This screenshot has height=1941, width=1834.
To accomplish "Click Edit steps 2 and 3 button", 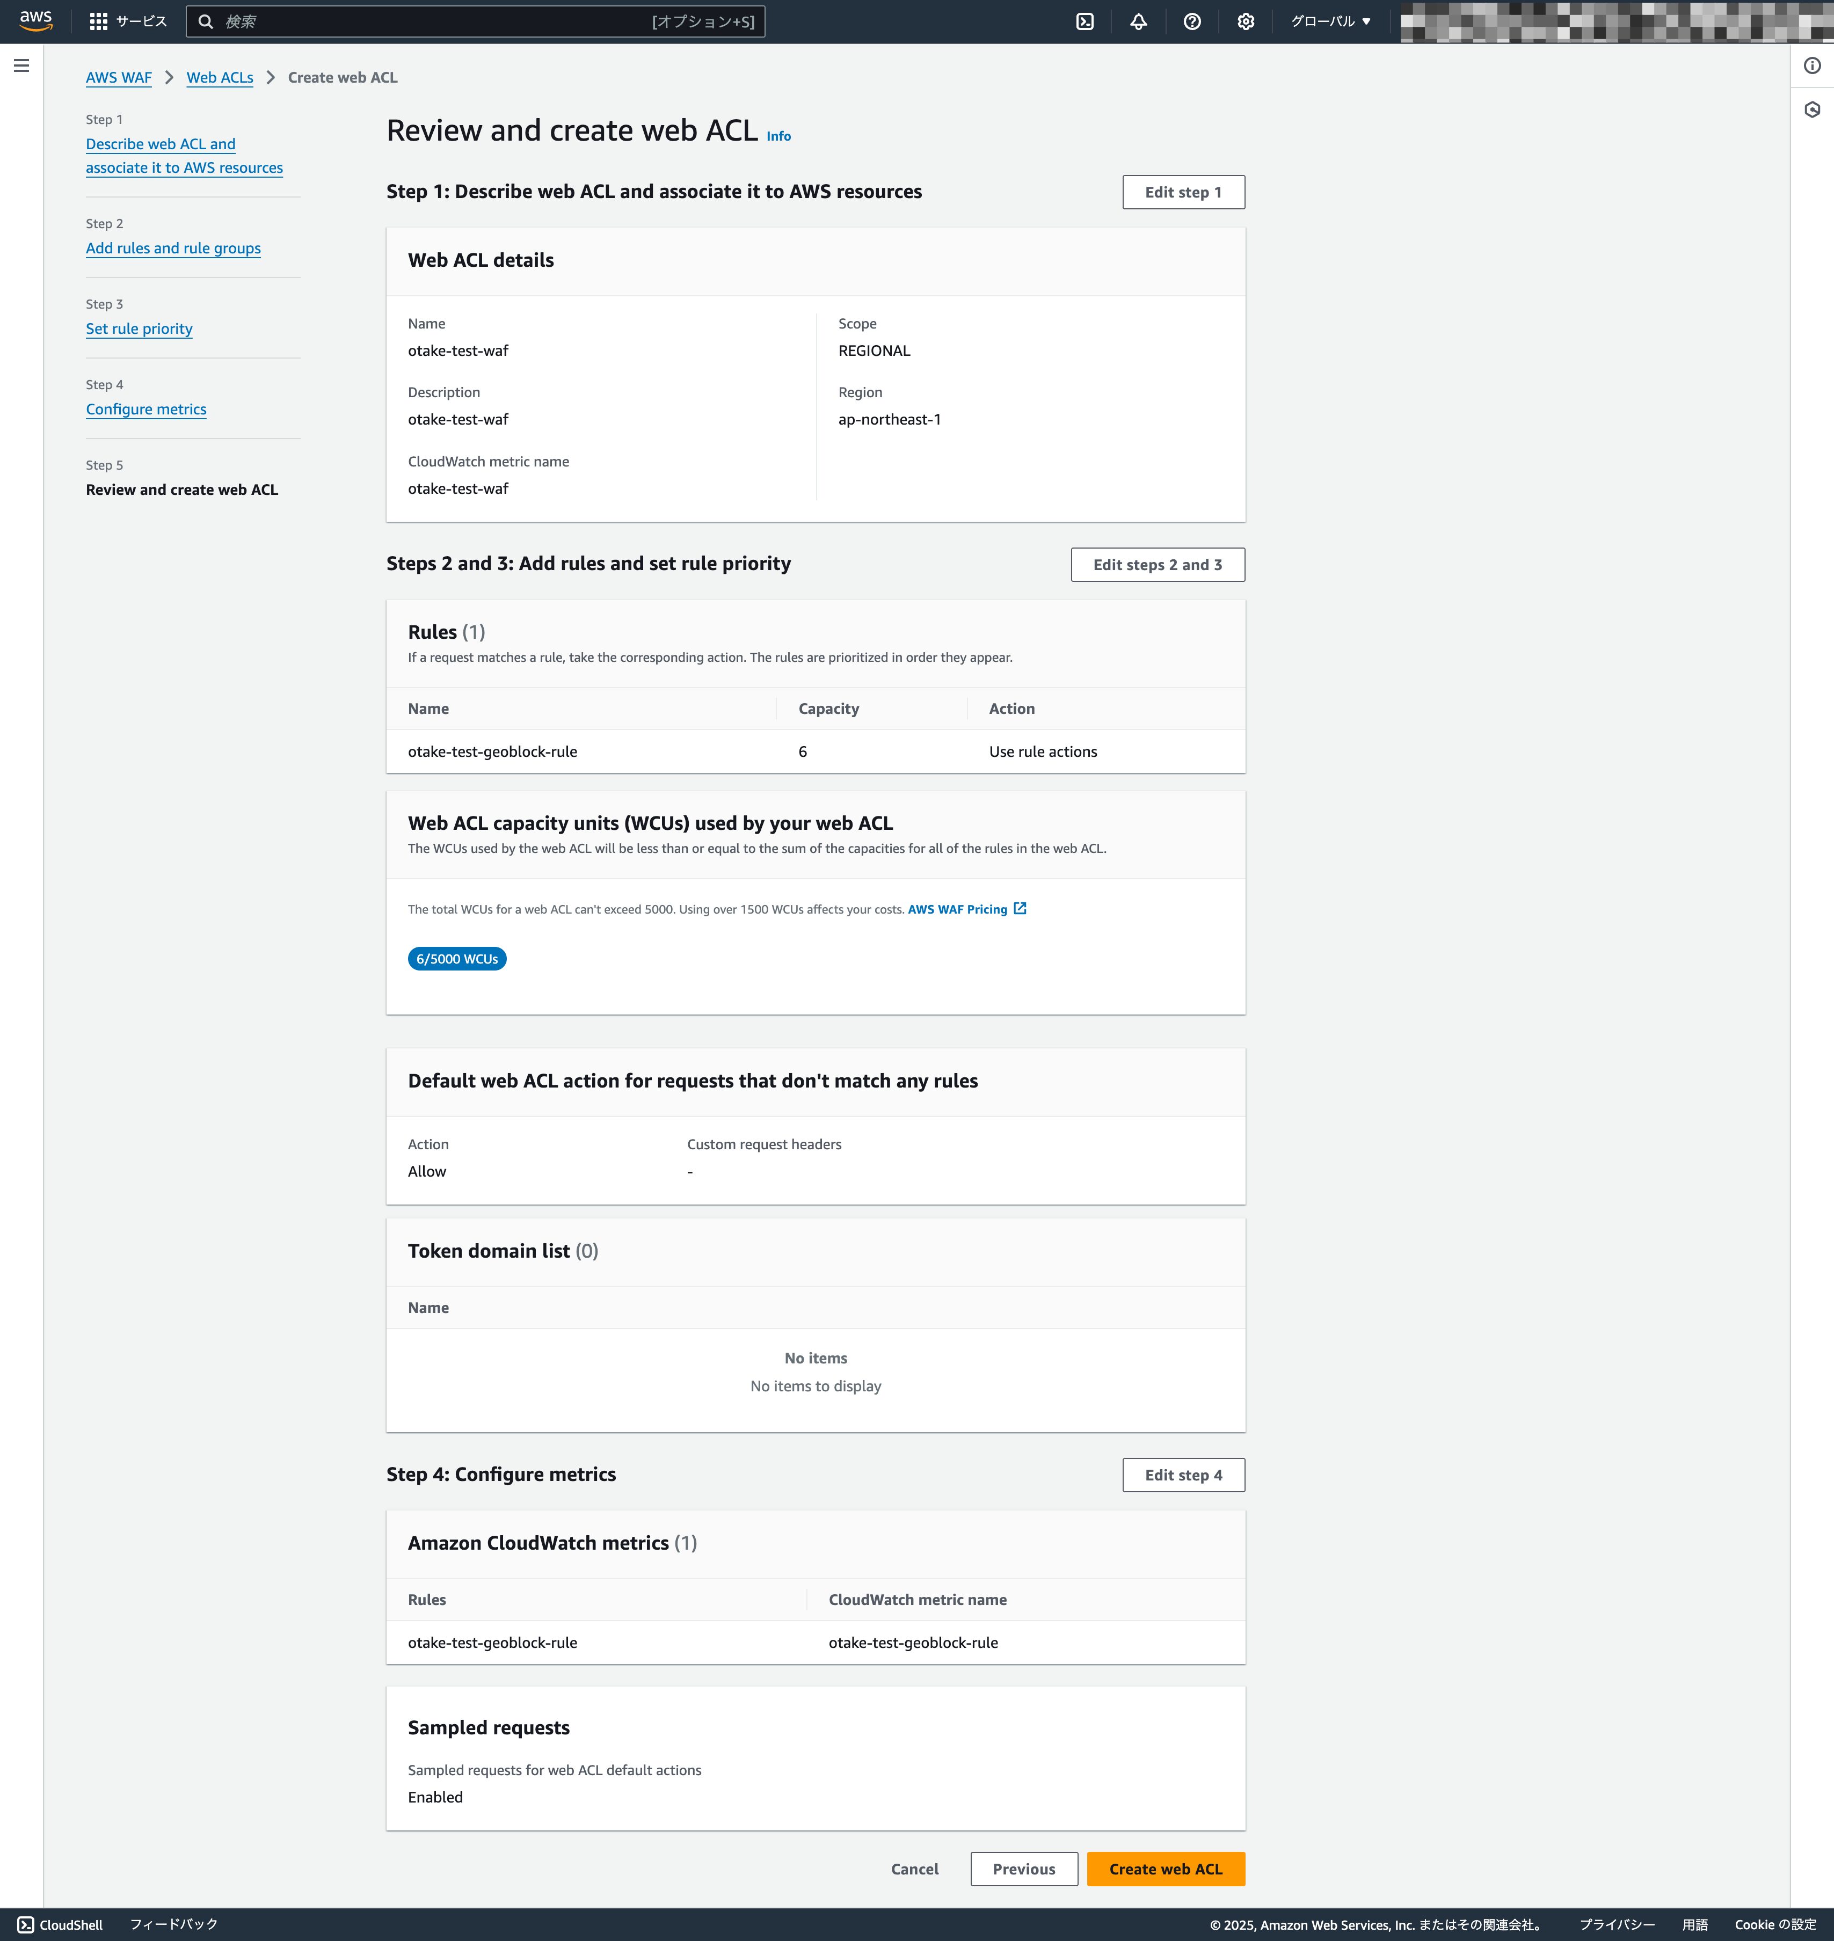I will pyautogui.click(x=1158, y=564).
